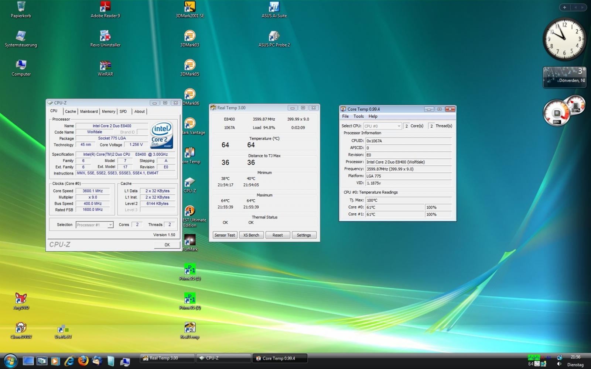Viewport: 591px width, 369px height.
Task: Select the FurMark desktop icon
Action: [x=189, y=243]
